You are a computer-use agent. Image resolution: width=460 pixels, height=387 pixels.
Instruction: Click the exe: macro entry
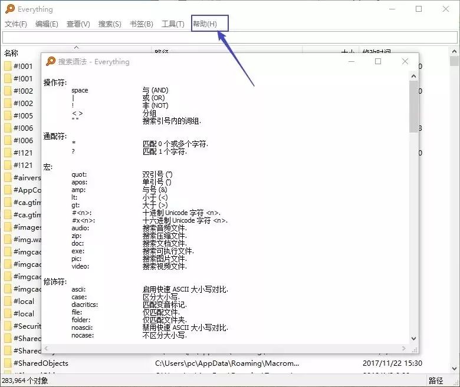point(78,251)
